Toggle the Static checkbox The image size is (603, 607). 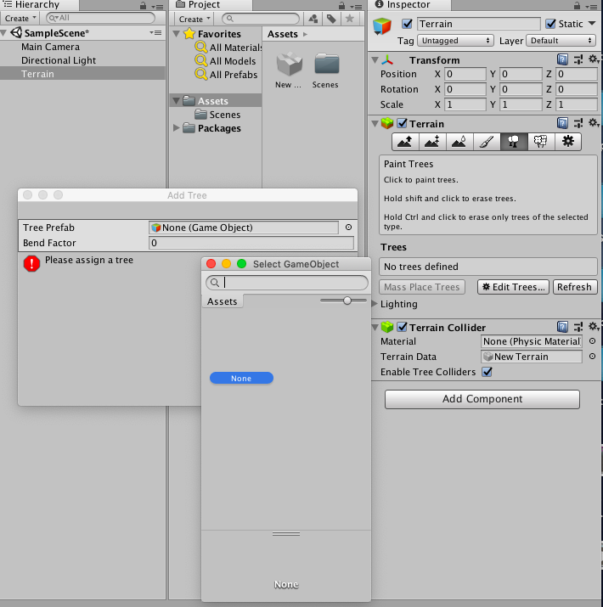click(x=550, y=24)
